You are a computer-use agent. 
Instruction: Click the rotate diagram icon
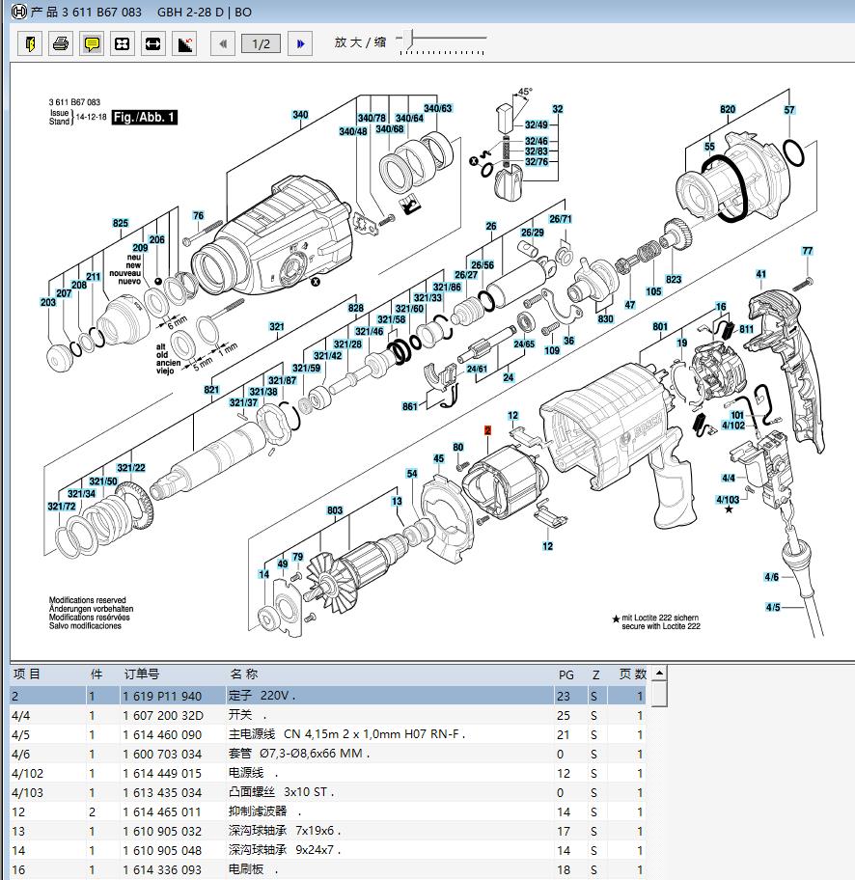click(184, 43)
